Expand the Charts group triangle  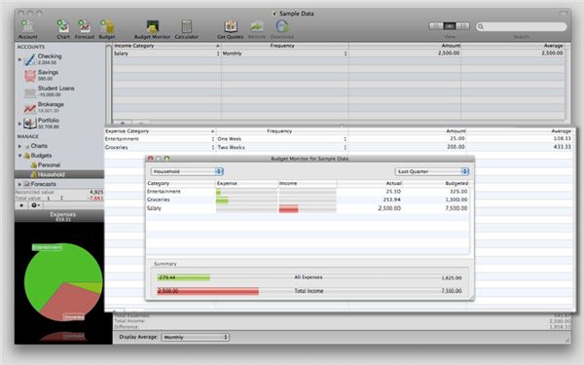(19, 146)
